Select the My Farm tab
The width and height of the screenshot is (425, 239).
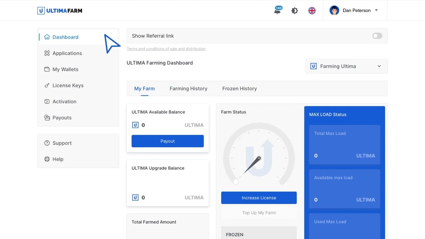tap(144, 89)
